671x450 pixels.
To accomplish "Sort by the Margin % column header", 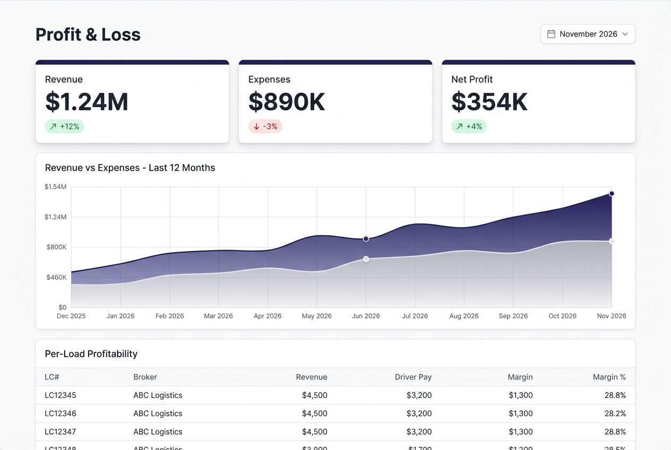I will 609,377.
